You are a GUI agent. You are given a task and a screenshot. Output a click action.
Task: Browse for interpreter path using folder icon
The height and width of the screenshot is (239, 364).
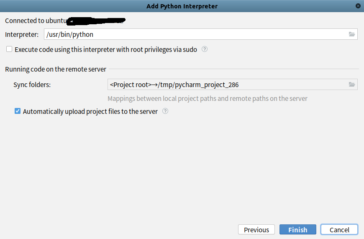[352, 34]
